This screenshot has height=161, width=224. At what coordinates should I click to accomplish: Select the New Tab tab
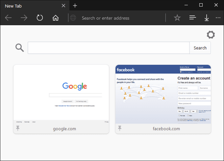[35, 6]
